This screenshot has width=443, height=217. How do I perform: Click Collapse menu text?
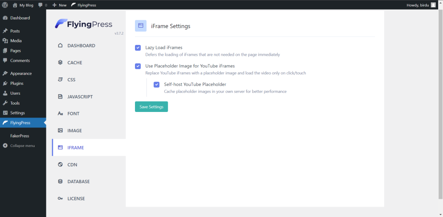(x=22, y=146)
